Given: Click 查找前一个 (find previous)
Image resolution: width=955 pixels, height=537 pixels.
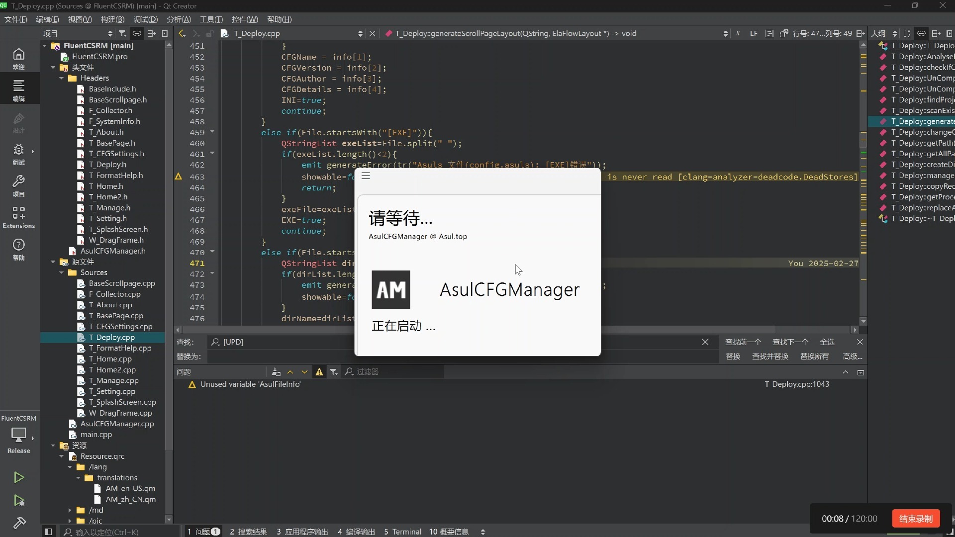Looking at the screenshot, I should pos(743,342).
